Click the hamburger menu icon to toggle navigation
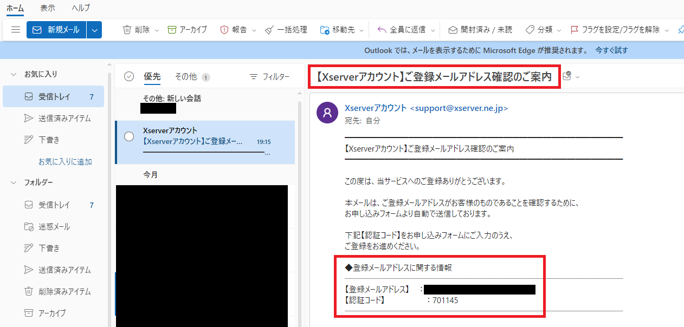 [15, 30]
